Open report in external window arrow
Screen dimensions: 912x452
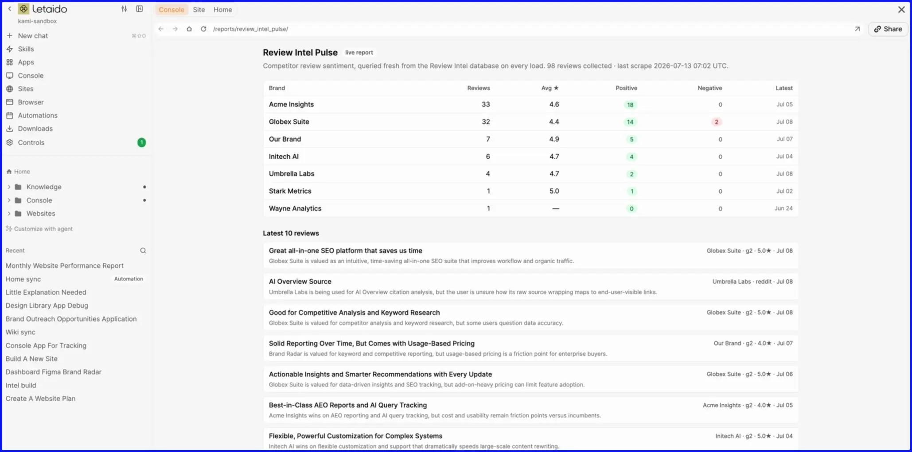(x=857, y=29)
